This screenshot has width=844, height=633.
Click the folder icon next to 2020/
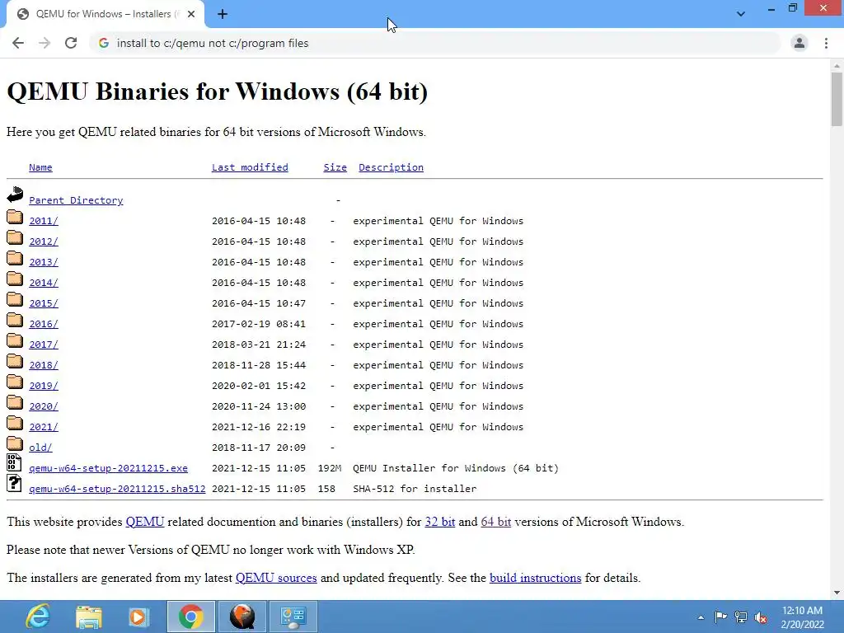click(15, 402)
